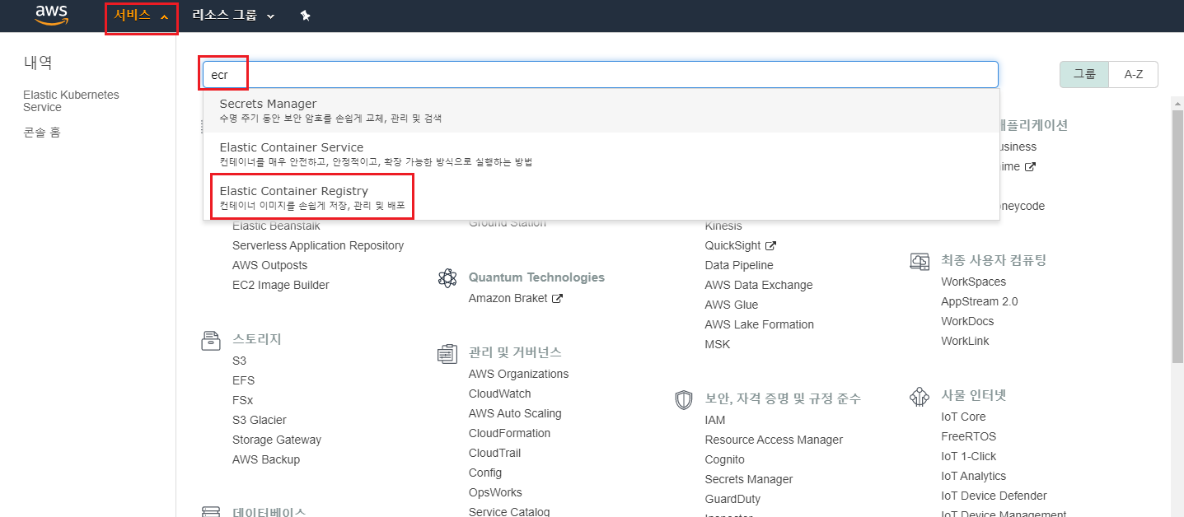The width and height of the screenshot is (1184, 517).
Task: Open S3 Glacier
Action: 259,420
